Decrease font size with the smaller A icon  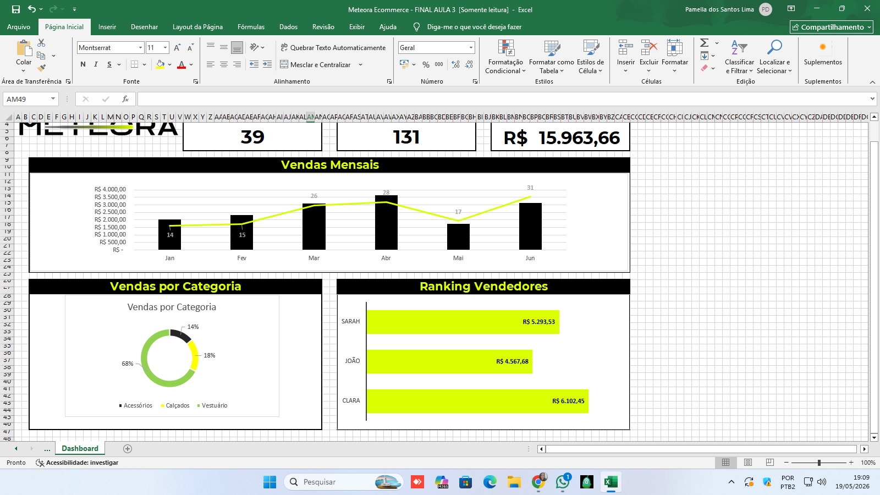point(190,48)
